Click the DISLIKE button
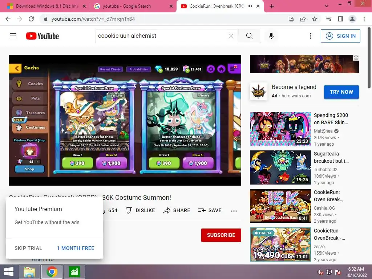The width and height of the screenshot is (372, 279). click(x=140, y=210)
